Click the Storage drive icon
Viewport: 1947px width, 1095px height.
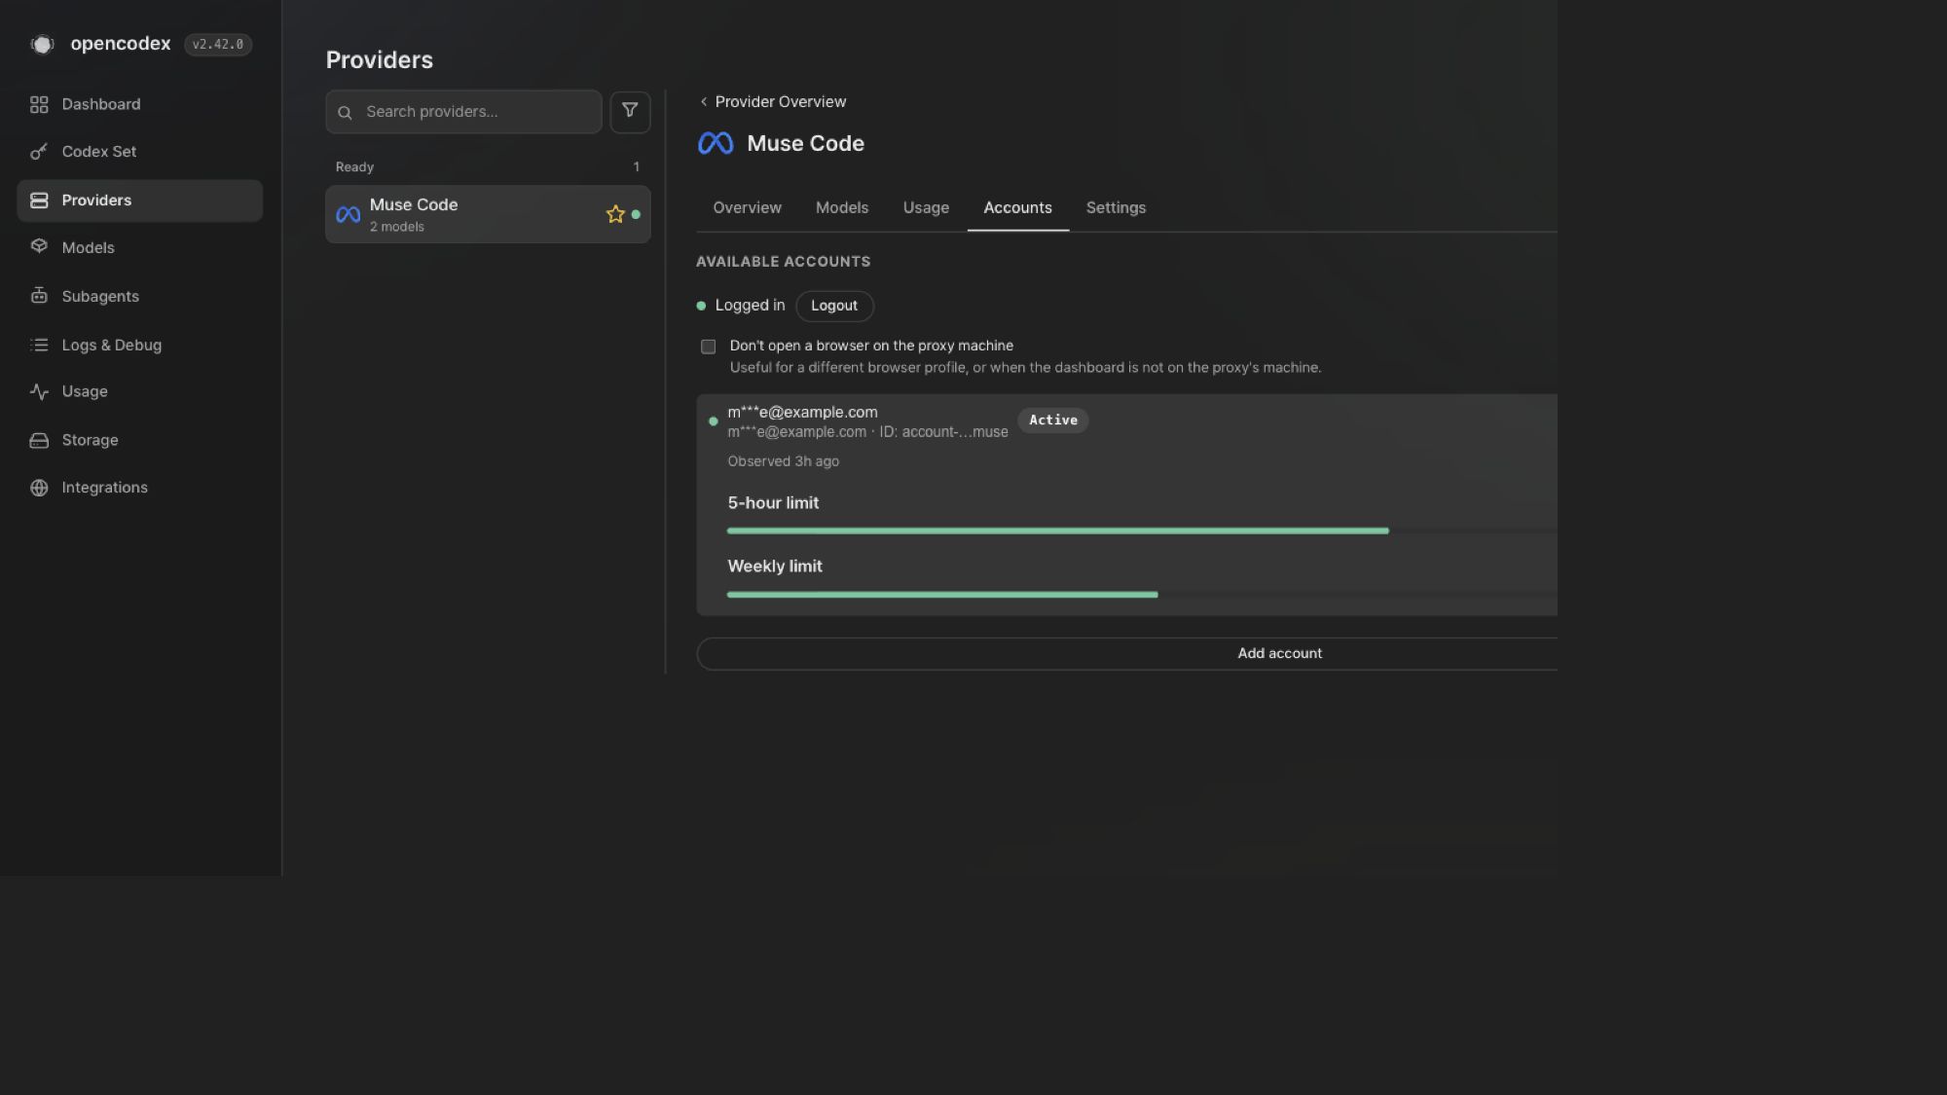pyautogui.click(x=39, y=440)
